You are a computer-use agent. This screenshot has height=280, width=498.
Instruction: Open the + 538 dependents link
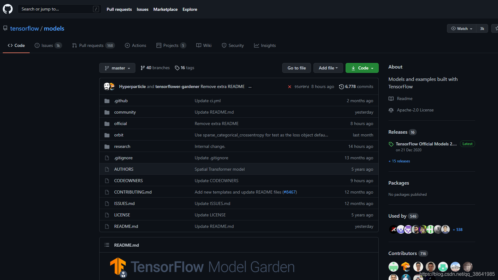[x=458, y=230]
